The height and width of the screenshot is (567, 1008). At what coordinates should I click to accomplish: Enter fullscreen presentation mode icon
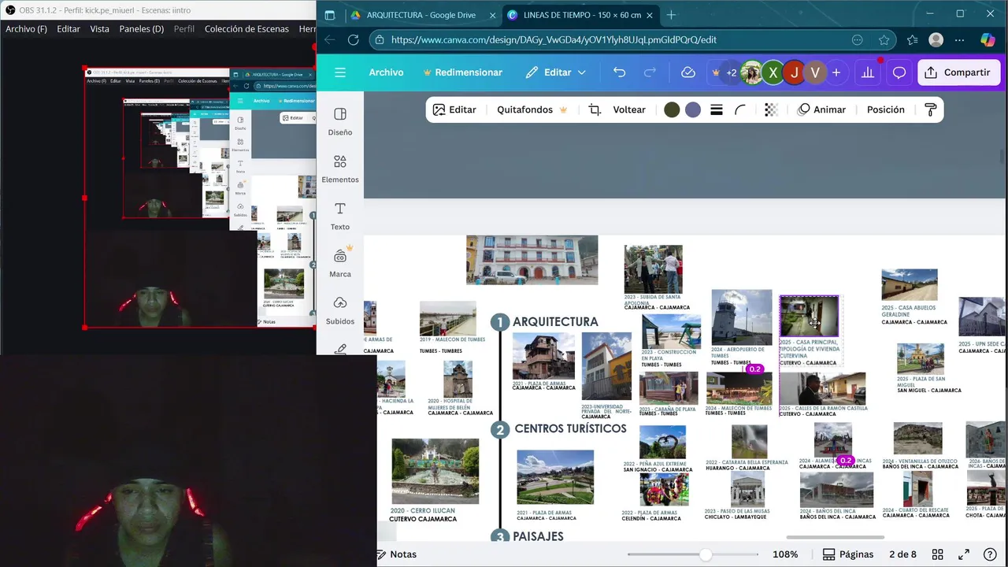click(x=963, y=554)
